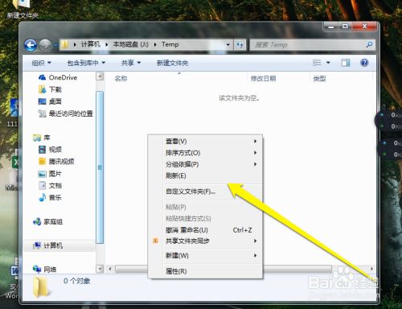Click the 修改日期 column header
Viewport: 402px width, 309px height.
263,79
